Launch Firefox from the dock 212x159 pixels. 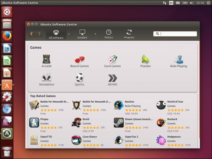7,36
